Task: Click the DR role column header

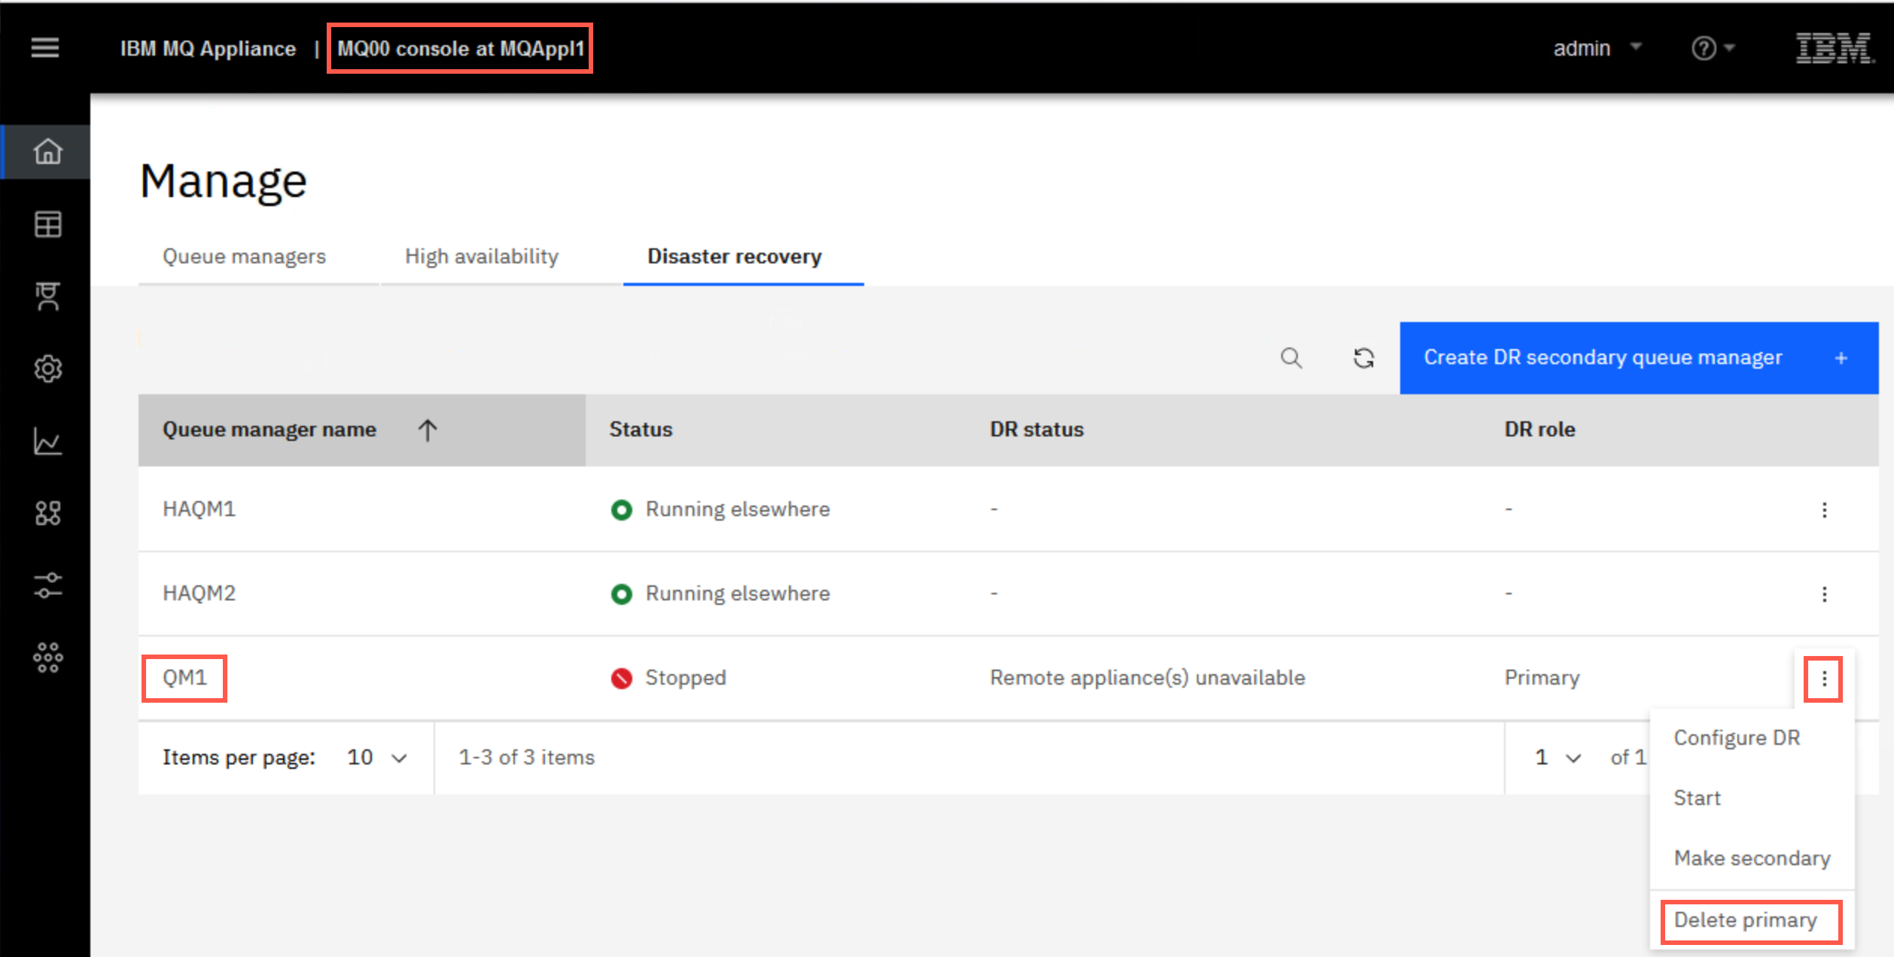Action: tap(1539, 430)
